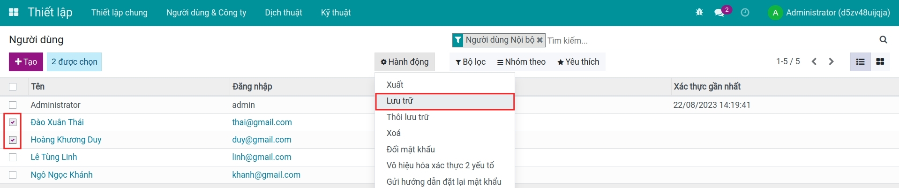
Task: Remove the Người dùng Nội bộ filter
Action: (540, 40)
